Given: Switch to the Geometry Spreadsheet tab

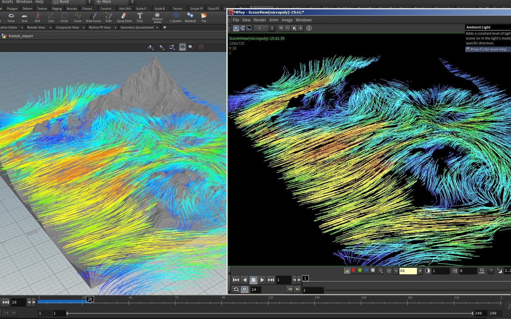Looking at the screenshot, I should 137,28.
